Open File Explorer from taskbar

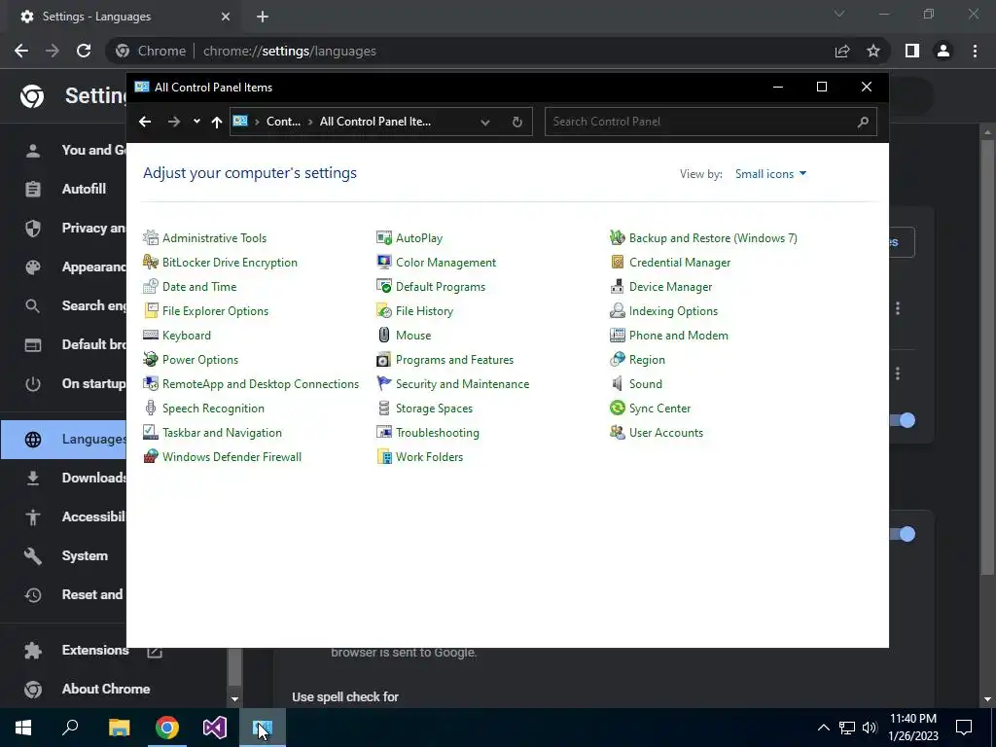tap(119, 728)
